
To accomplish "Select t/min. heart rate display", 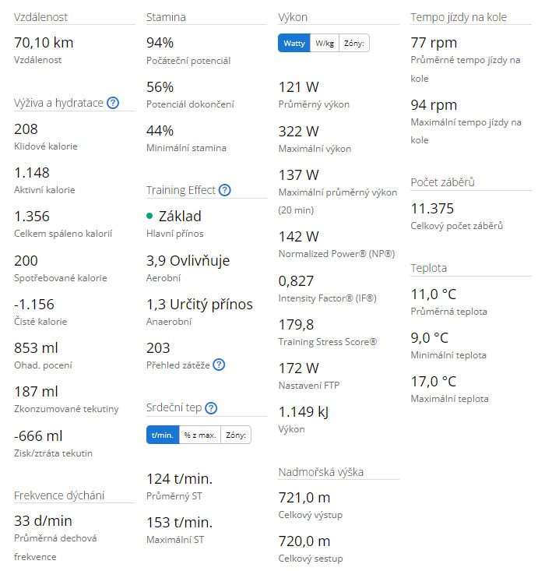I will click(163, 435).
